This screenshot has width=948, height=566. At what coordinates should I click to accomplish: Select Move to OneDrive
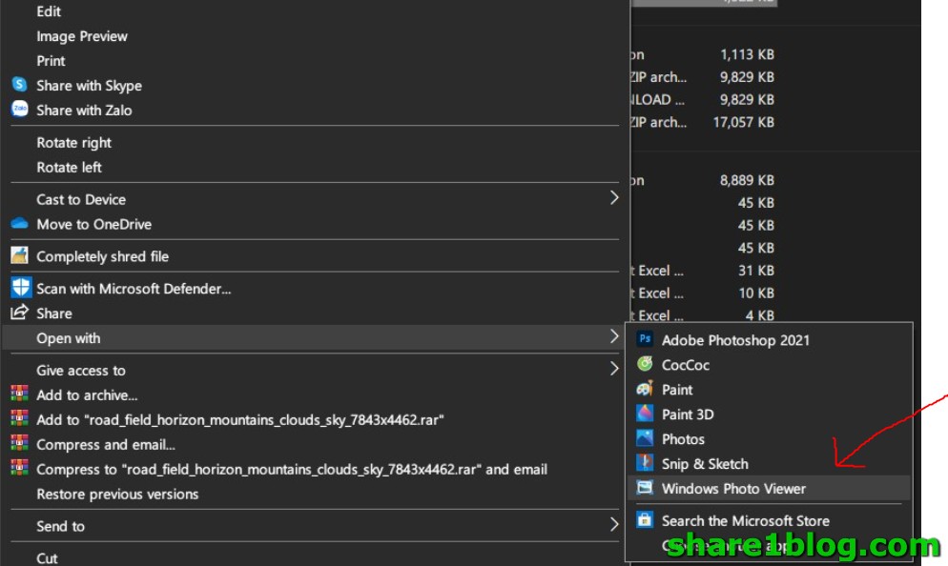[x=93, y=224]
